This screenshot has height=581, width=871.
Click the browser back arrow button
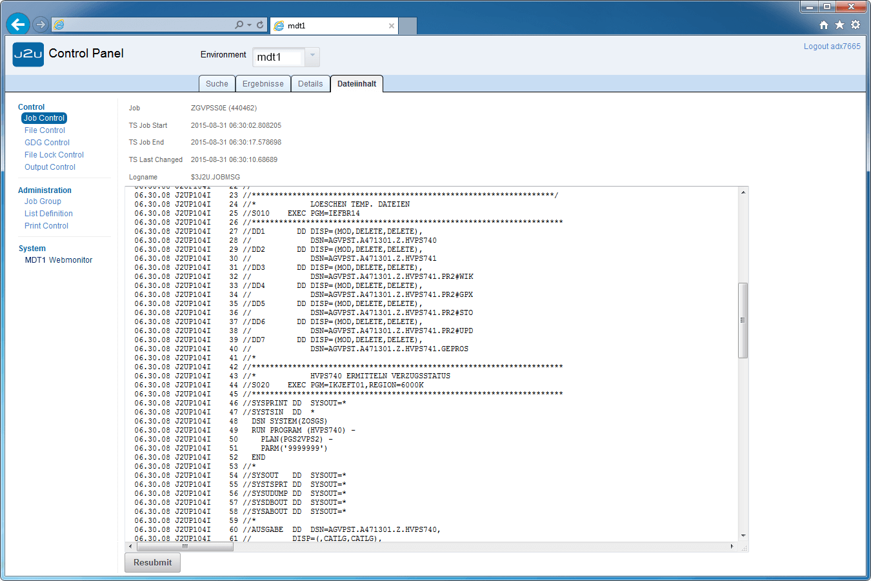click(18, 25)
